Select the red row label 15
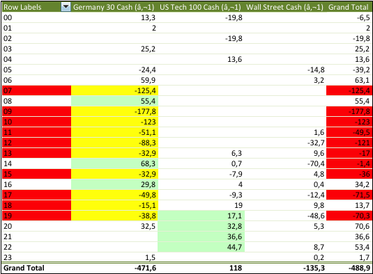The width and height of the screenshot is (373, 274). [x=37, y=174]
